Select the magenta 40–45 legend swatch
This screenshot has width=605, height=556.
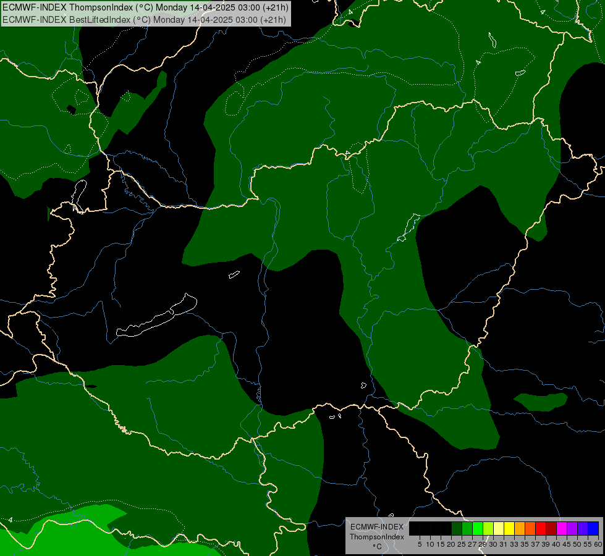click(x=562, y=528)
